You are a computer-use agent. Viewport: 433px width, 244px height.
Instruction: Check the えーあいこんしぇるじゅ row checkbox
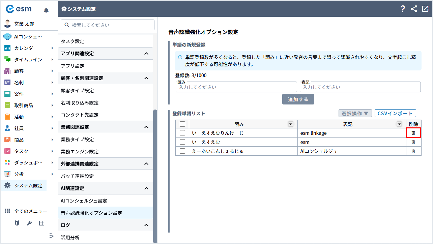182,151
